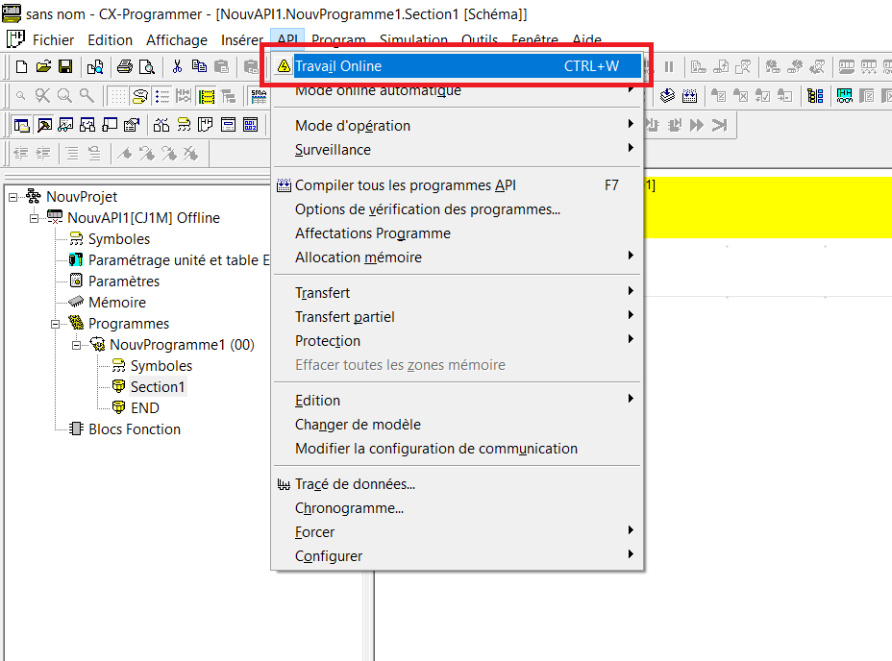Open the Fichier menu
892x661 pixels.
[x=53, y=40]
